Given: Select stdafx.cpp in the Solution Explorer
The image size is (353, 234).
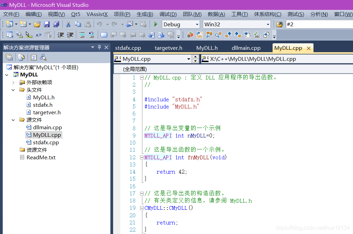Looking at the screenshot, I should [46, 143].
